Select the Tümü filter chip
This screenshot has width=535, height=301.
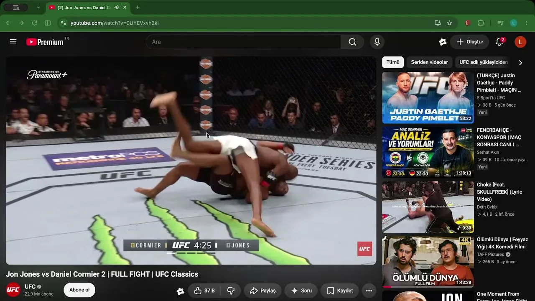pos(393,62)
